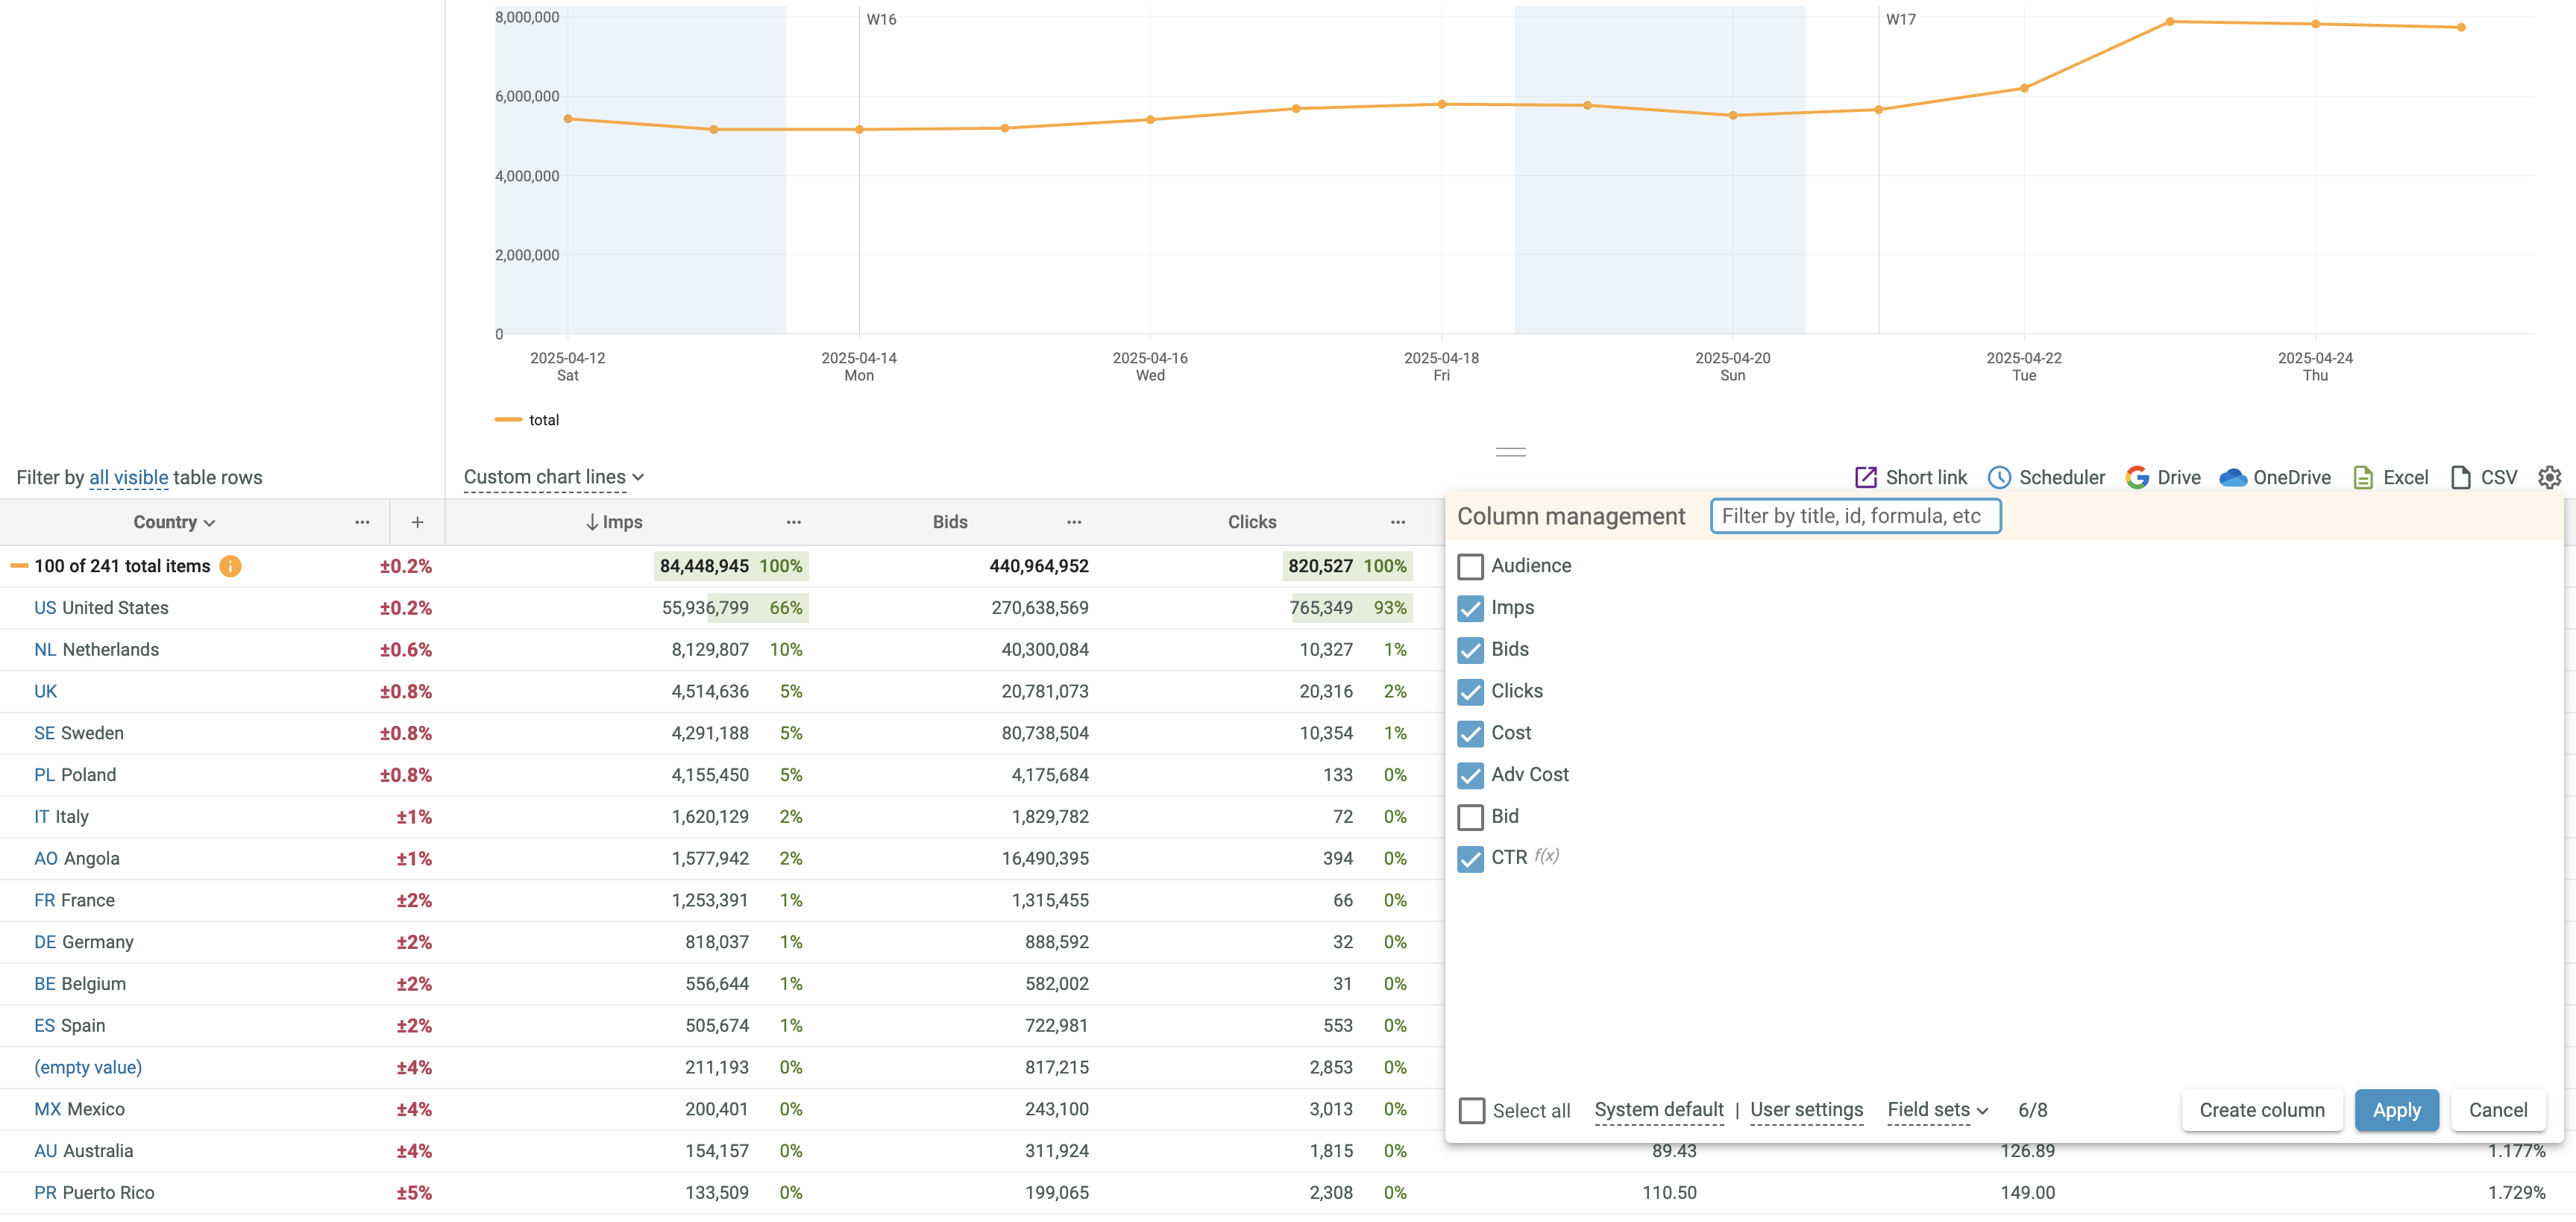This screenshot has width=2576, height=1222.
Task: Open the Short link share icon
Action: coord(1865,477)
